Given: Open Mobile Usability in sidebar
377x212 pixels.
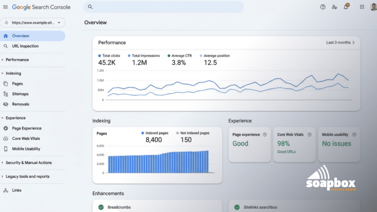Looking at the screenshot, I should (26, 149).
